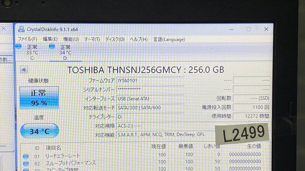305x171 pixels.
Task: Open the ファイル(F) menu
Action: 27,39
